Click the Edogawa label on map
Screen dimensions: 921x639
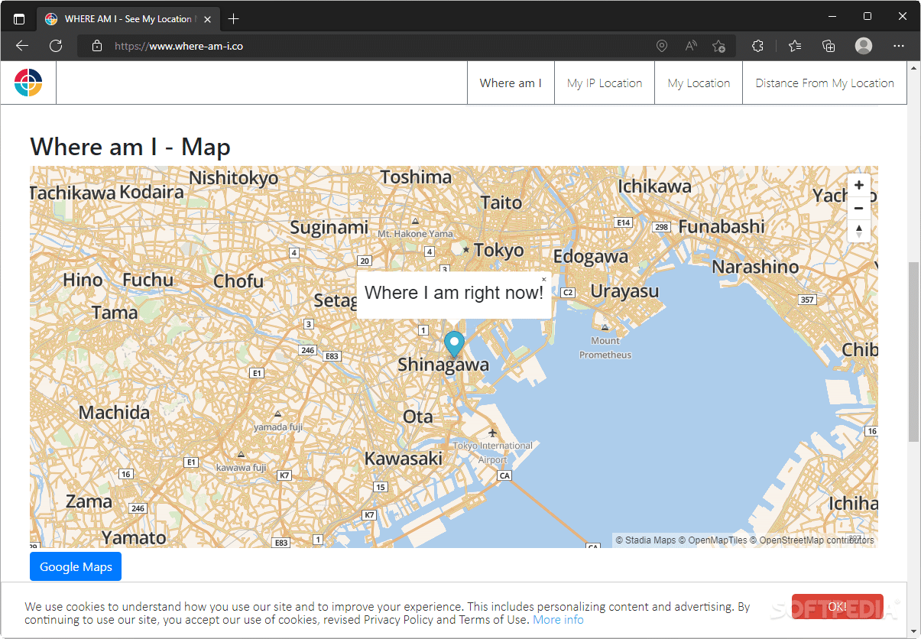591,257
